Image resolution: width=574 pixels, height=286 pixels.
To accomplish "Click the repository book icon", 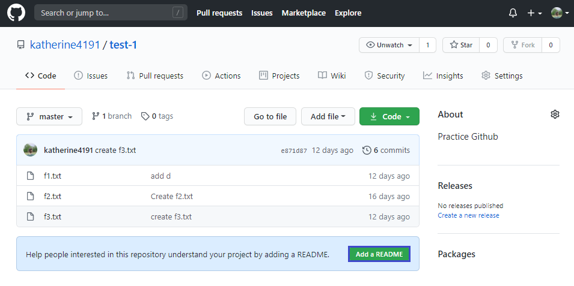I will [21, 45].
